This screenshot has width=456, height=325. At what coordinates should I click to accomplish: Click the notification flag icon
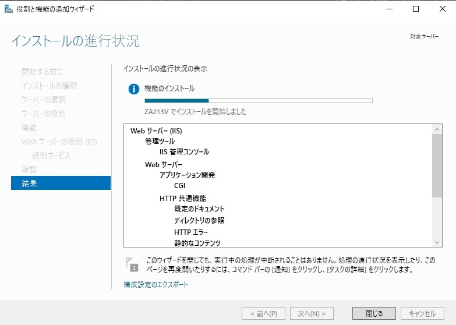tap(132, 264)
